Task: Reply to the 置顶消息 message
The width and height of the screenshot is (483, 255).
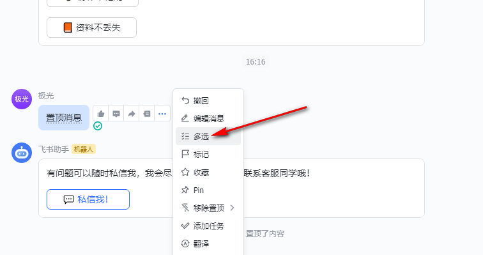Action: [x=116, y=114]
